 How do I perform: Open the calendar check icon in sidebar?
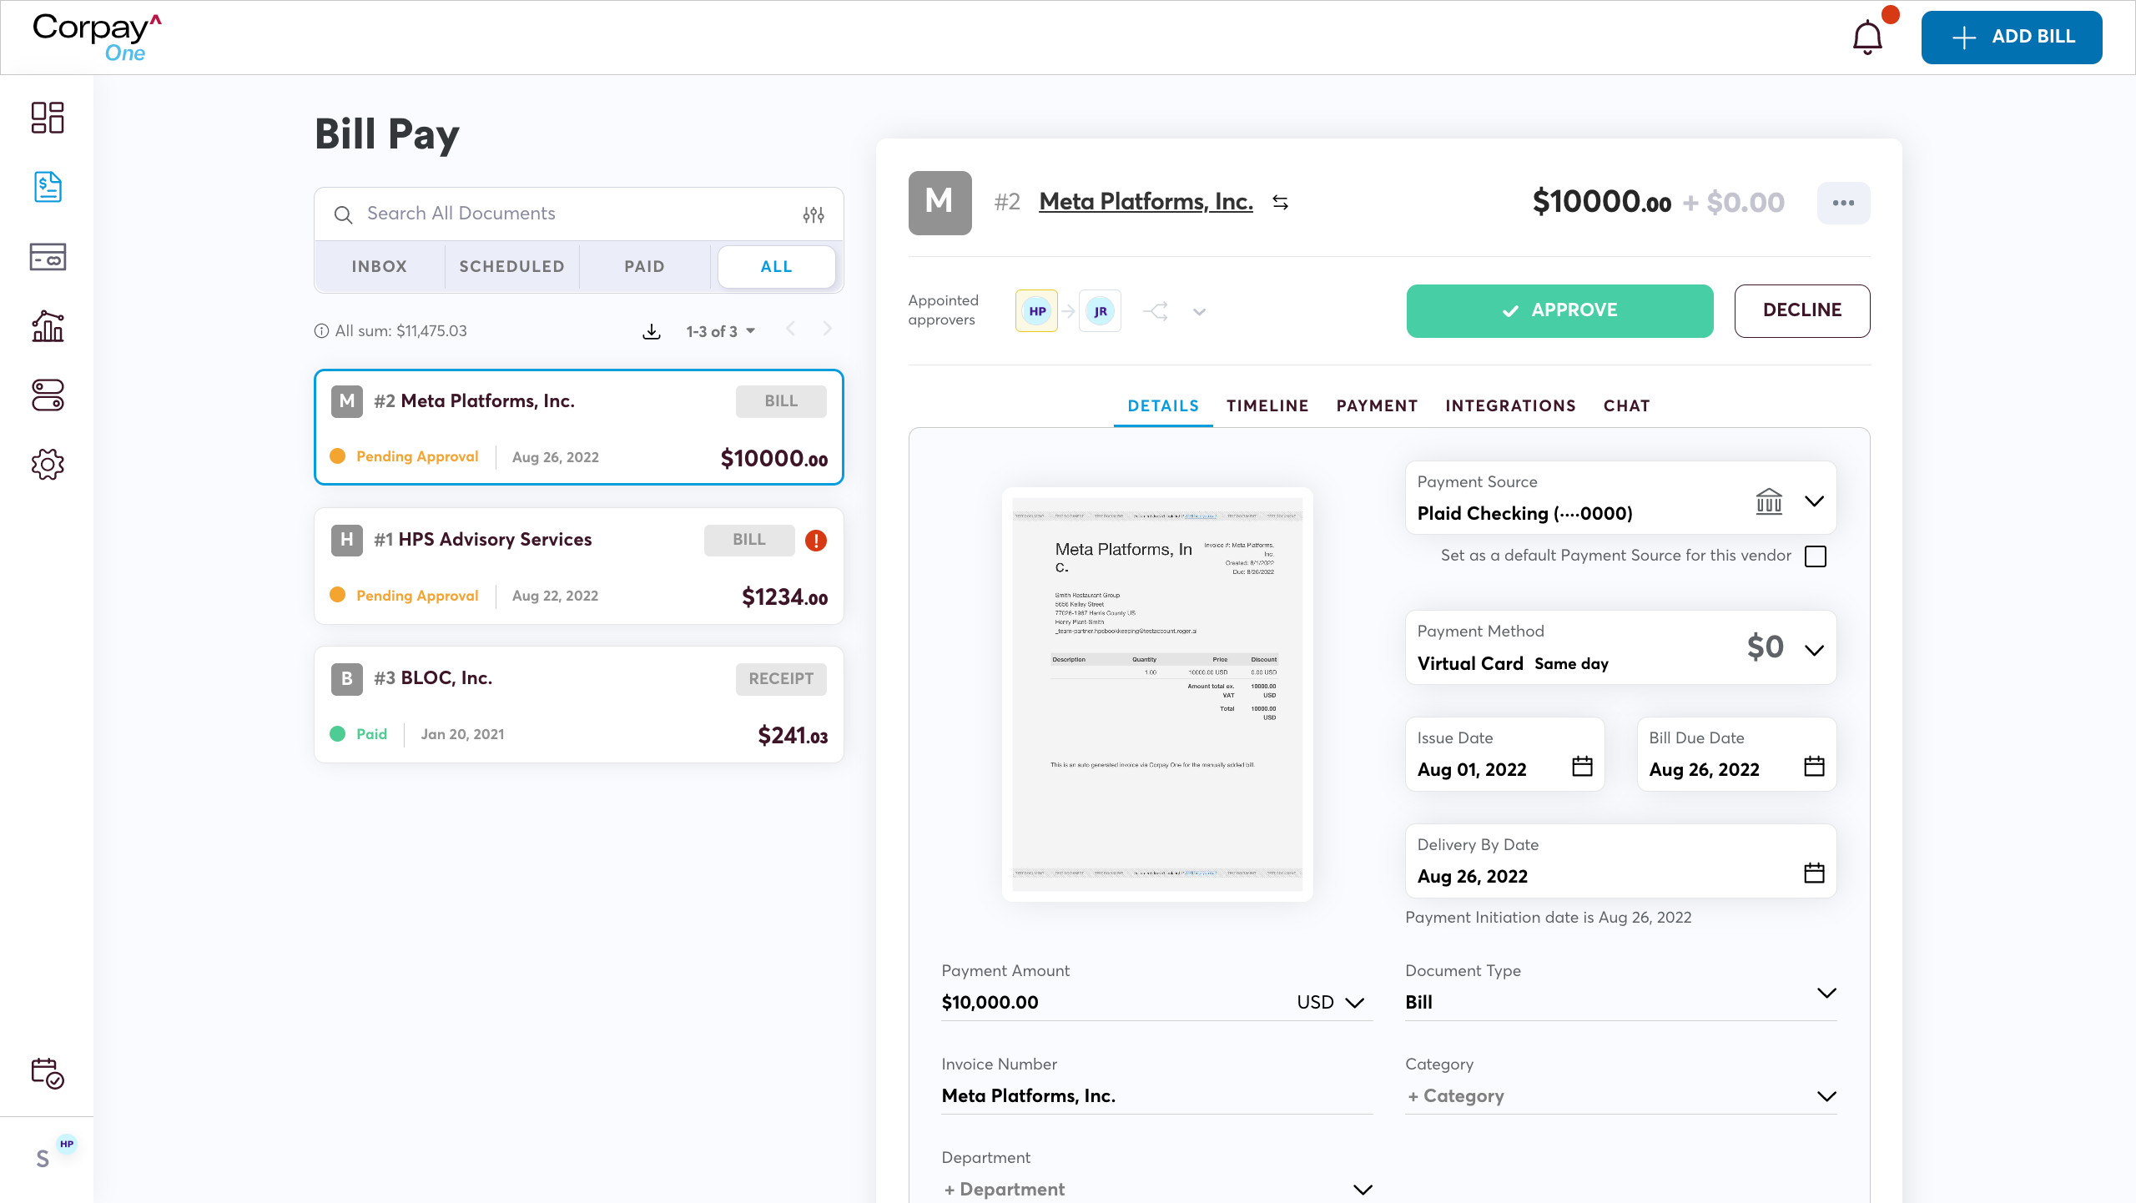[x=48, y=1074]
